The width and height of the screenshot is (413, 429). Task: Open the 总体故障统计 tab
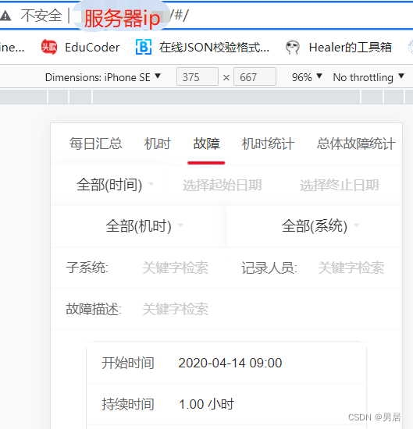point(356,144)
